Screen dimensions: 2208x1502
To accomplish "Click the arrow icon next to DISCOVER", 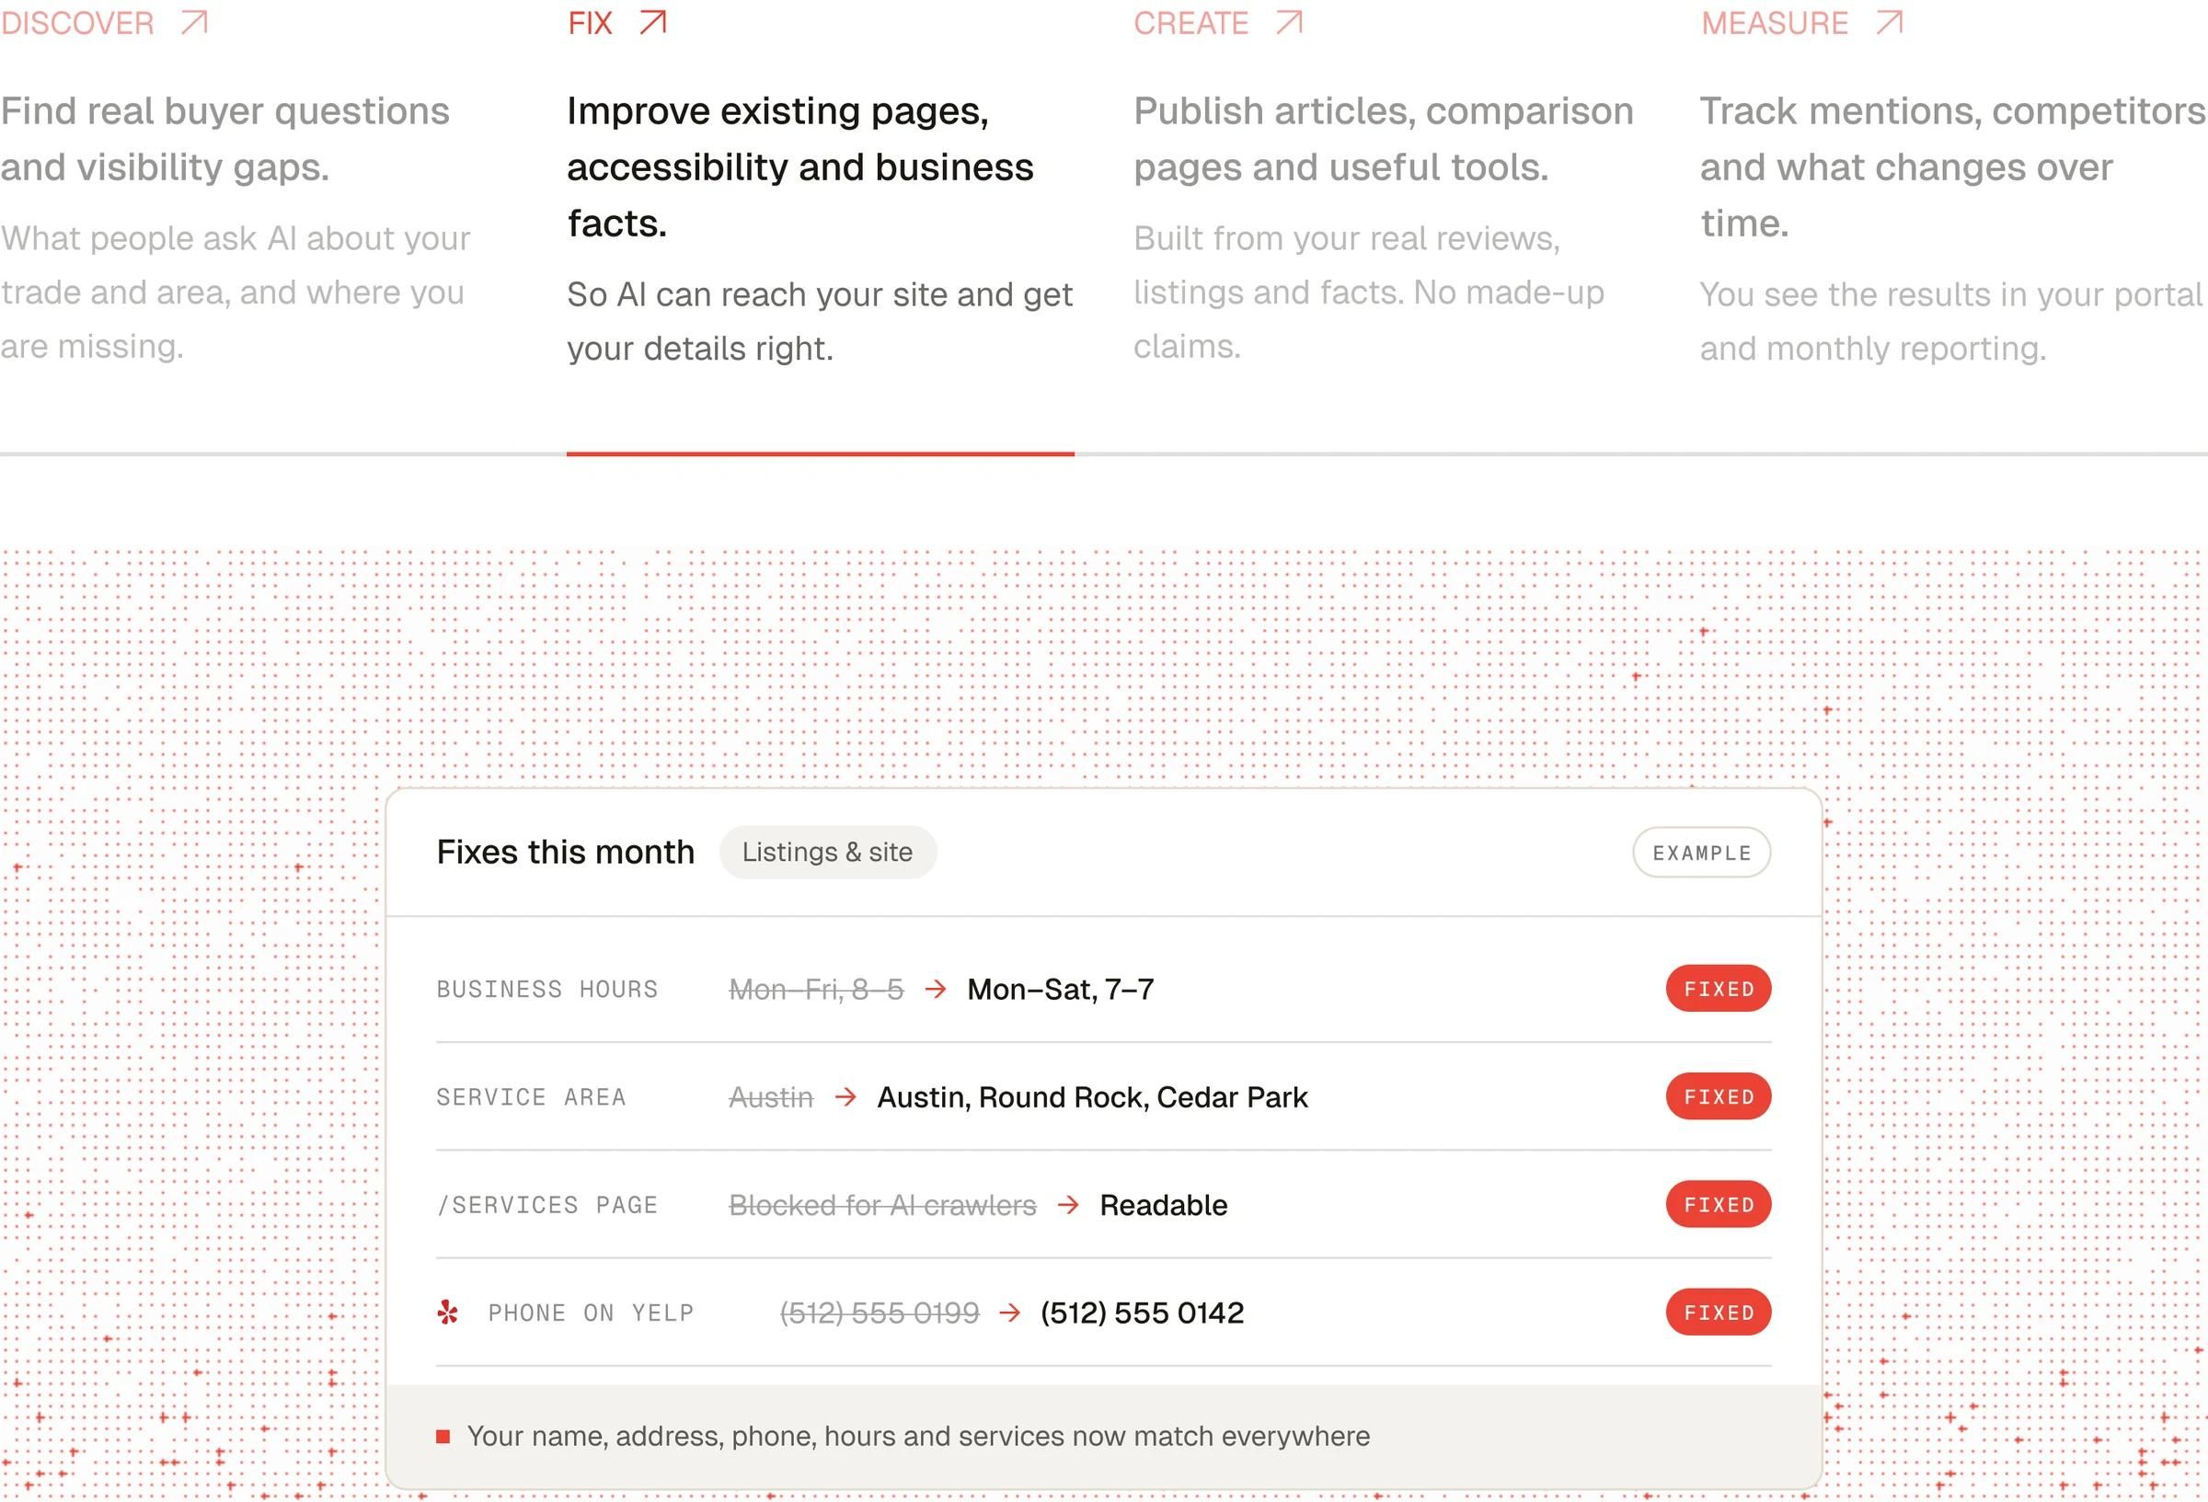I will coord(195,22).
